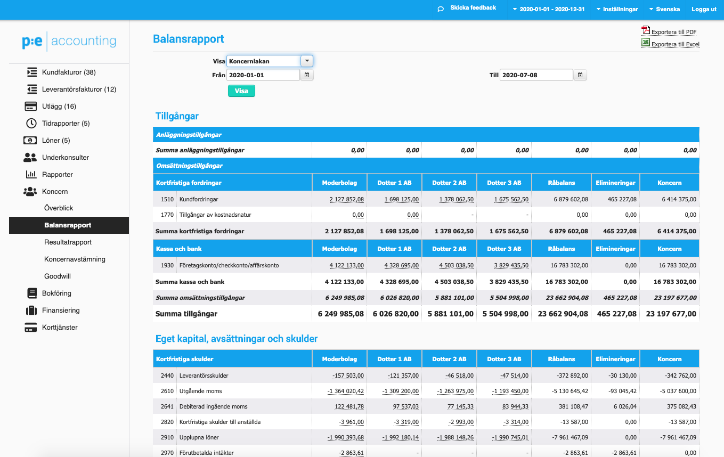Click the Koncern group icon
This screenshot has height=457, width=724.
[30, 191]
